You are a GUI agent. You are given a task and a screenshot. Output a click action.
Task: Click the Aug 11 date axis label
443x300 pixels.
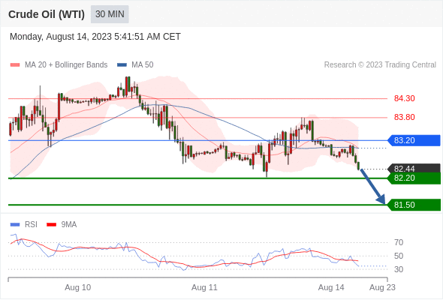(204, 287)
